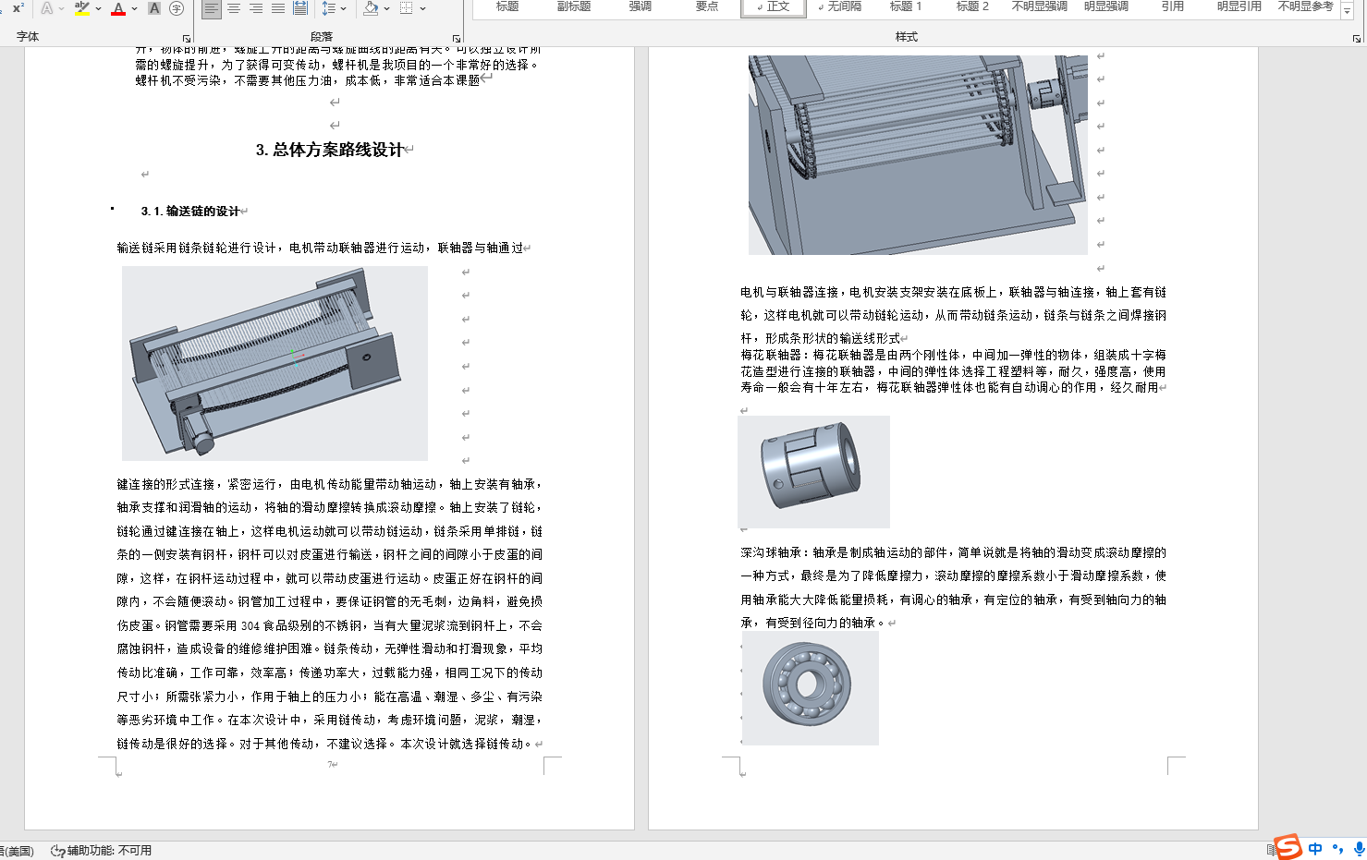Apply distributed alignment
The image size is (1367, 860).
[x=300, y=8]
